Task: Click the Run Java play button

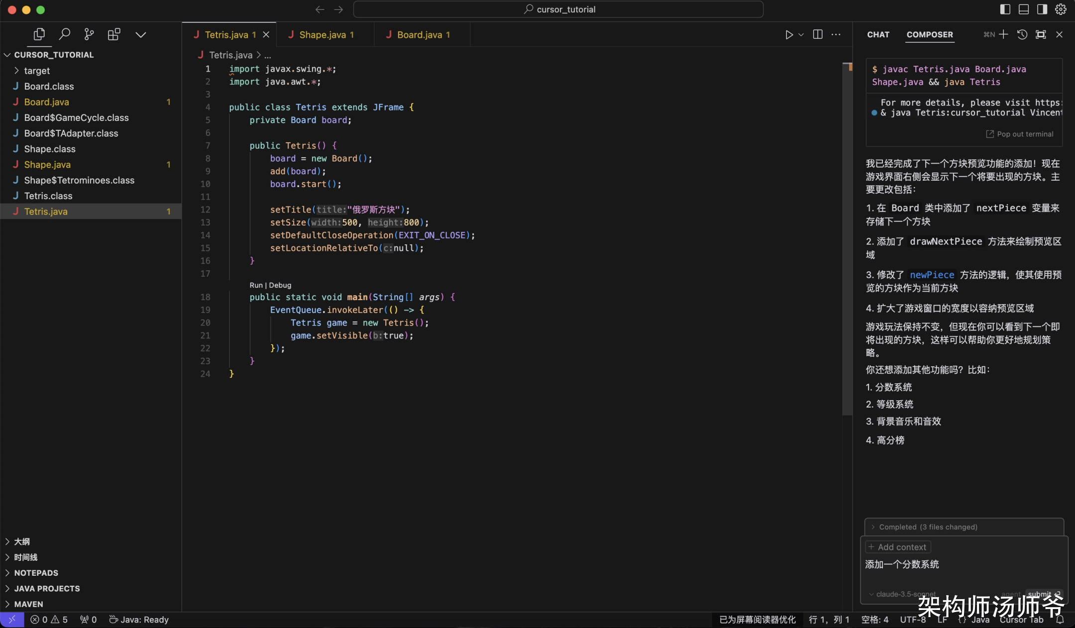Action: pos(789,35)
